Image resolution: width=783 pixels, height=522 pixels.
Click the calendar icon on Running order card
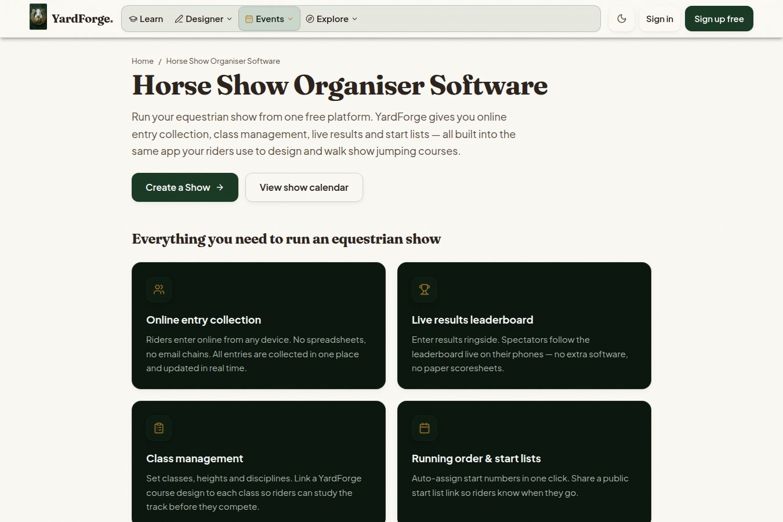(x=425, y=428)
